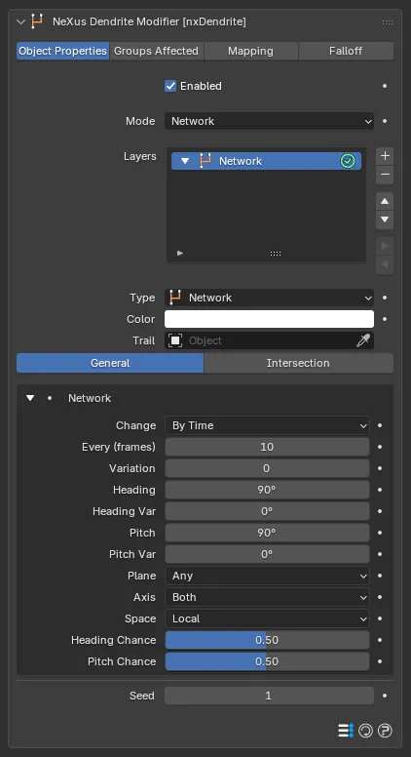Viewport: 411px width, 757px height.
Task: Open the Mode dropdown
Action: [x=269, y=121]
